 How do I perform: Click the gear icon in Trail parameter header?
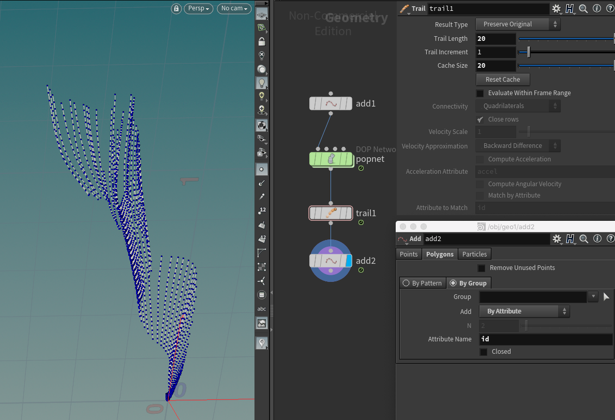[x=557, y=9]
